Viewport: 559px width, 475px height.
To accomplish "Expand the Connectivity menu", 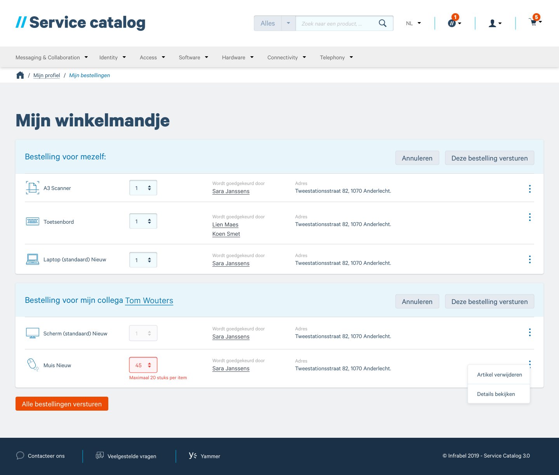I will coord(286,57).
